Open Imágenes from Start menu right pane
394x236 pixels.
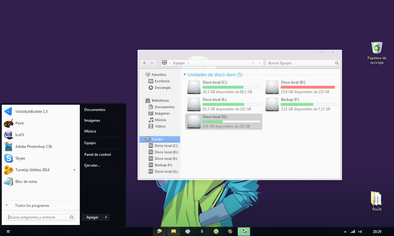pos(92,120)
